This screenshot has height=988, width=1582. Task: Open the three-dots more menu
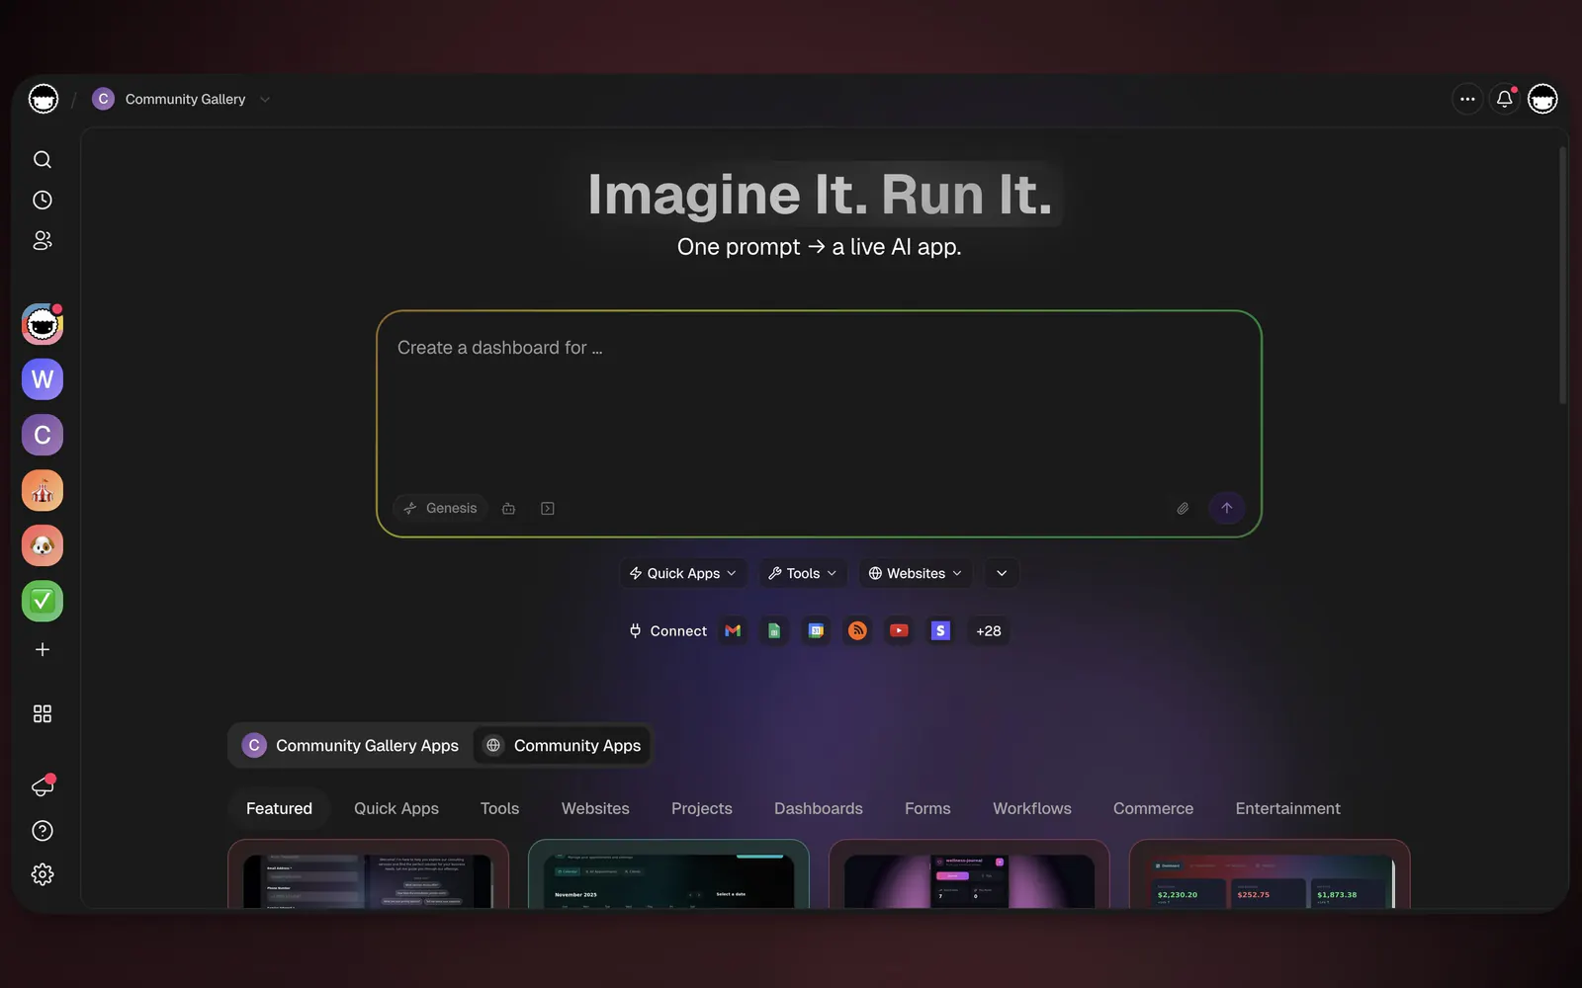[x=1467, y=99]
